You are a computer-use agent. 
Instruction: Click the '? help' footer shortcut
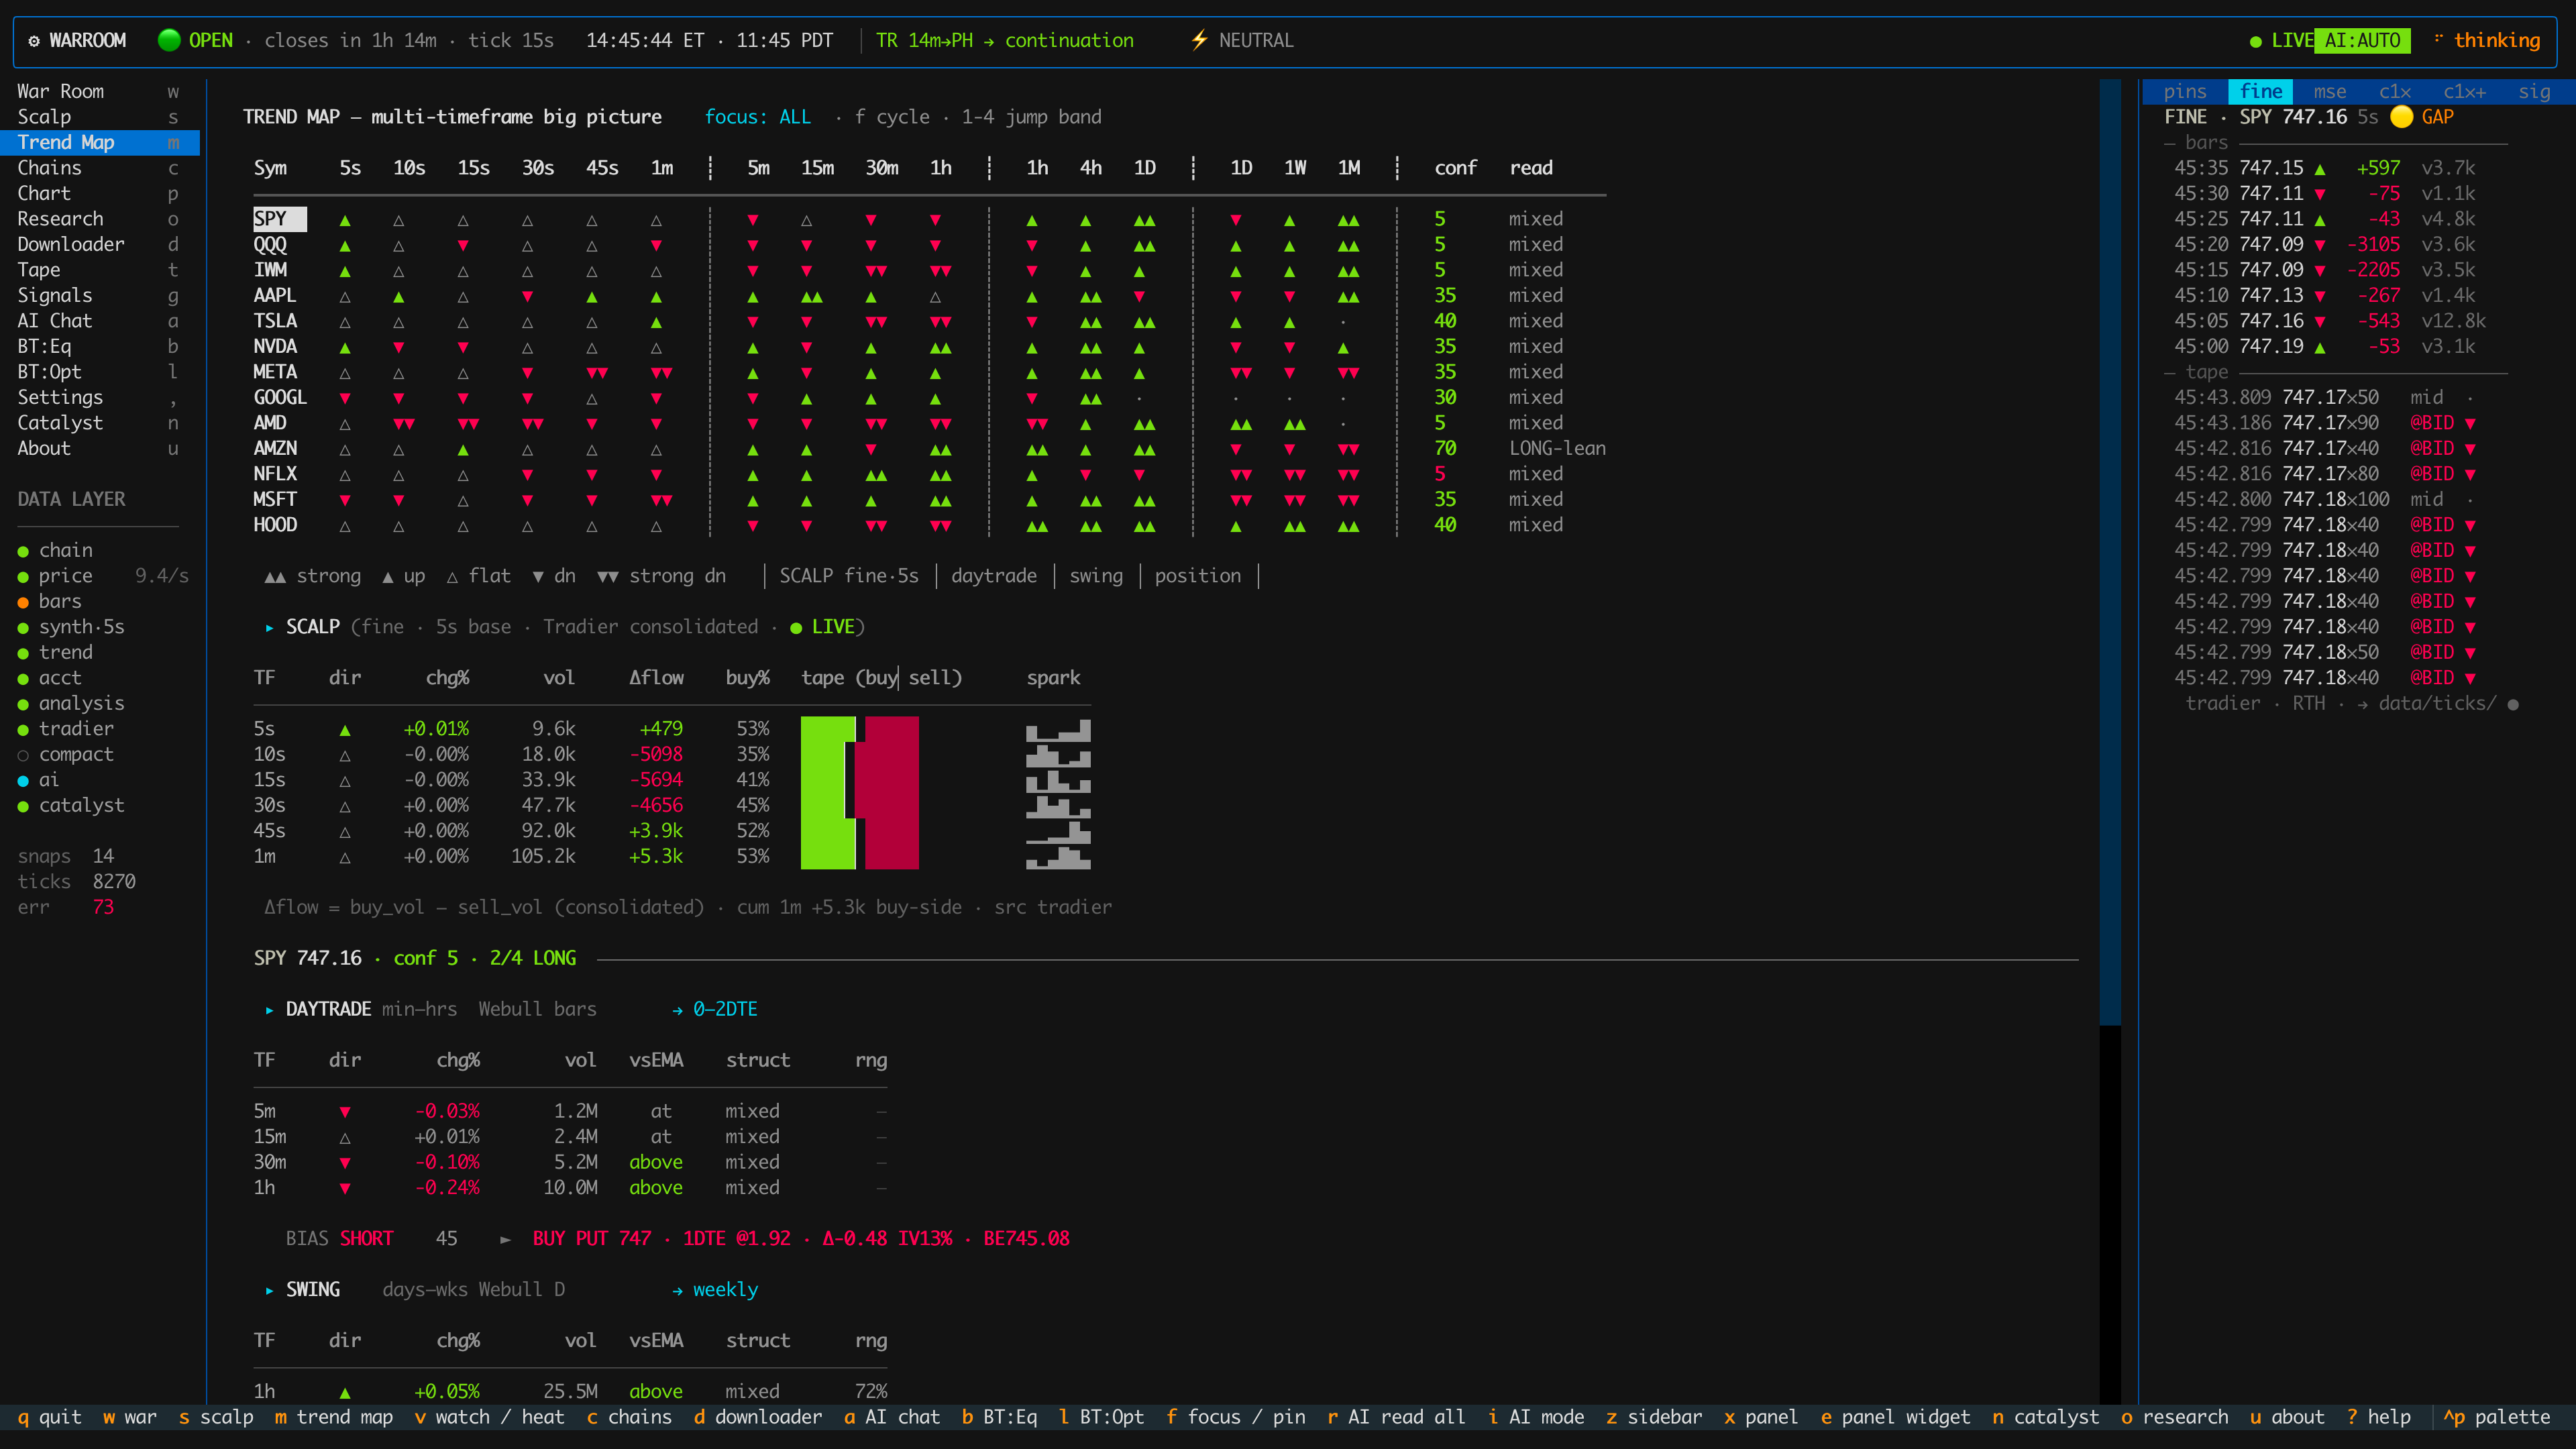[x=2379, y=1417]
